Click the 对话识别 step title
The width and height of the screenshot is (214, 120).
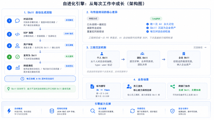coord(28,19)
